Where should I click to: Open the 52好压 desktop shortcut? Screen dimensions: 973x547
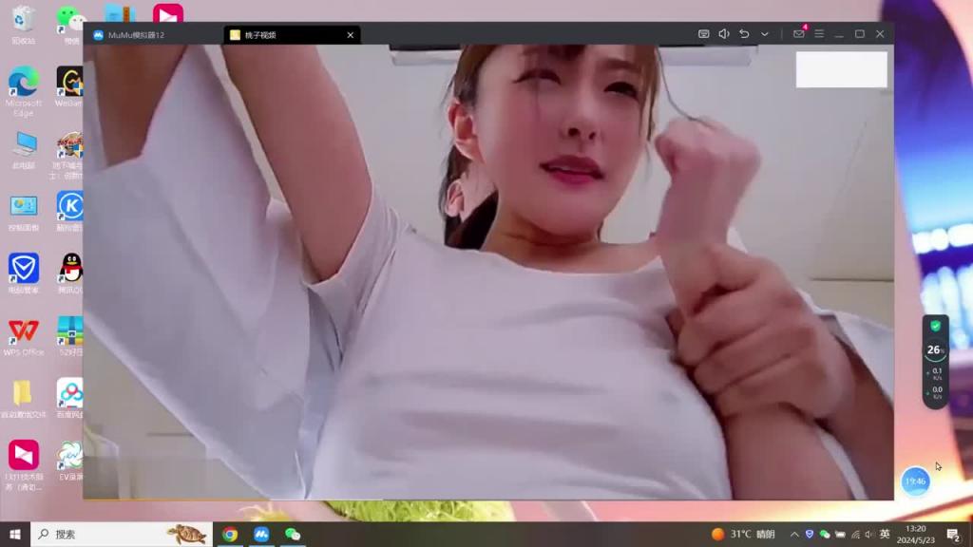coord(70,335)
